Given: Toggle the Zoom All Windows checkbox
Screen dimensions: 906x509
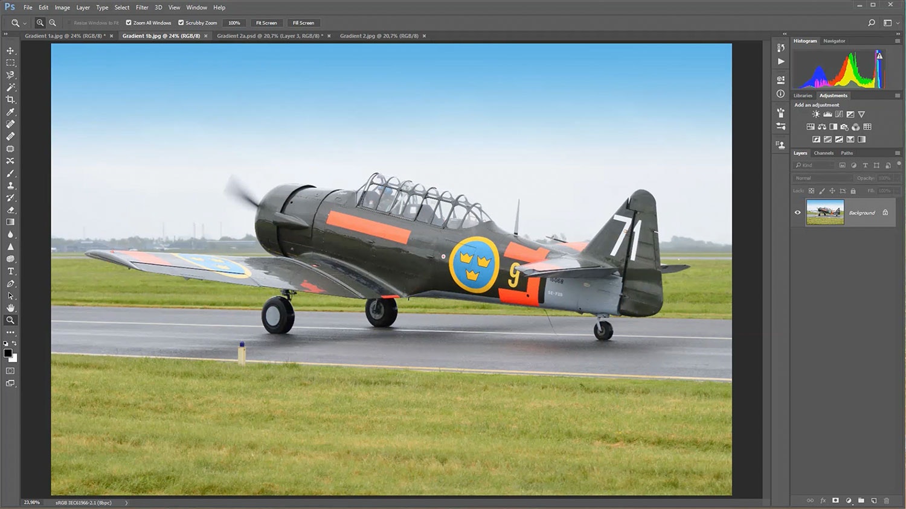Looking at the screenshot, I should point(128,22).
